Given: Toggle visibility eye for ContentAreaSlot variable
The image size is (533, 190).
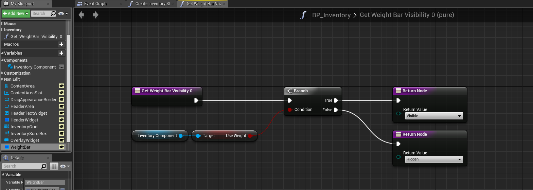Looking at the screenshot, I should pyautogui.click(x=61, y=93).
